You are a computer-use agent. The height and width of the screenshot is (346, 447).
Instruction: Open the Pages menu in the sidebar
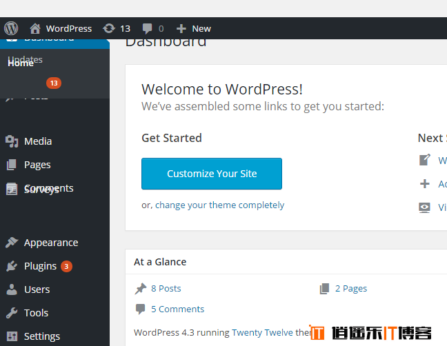point(37,165)
